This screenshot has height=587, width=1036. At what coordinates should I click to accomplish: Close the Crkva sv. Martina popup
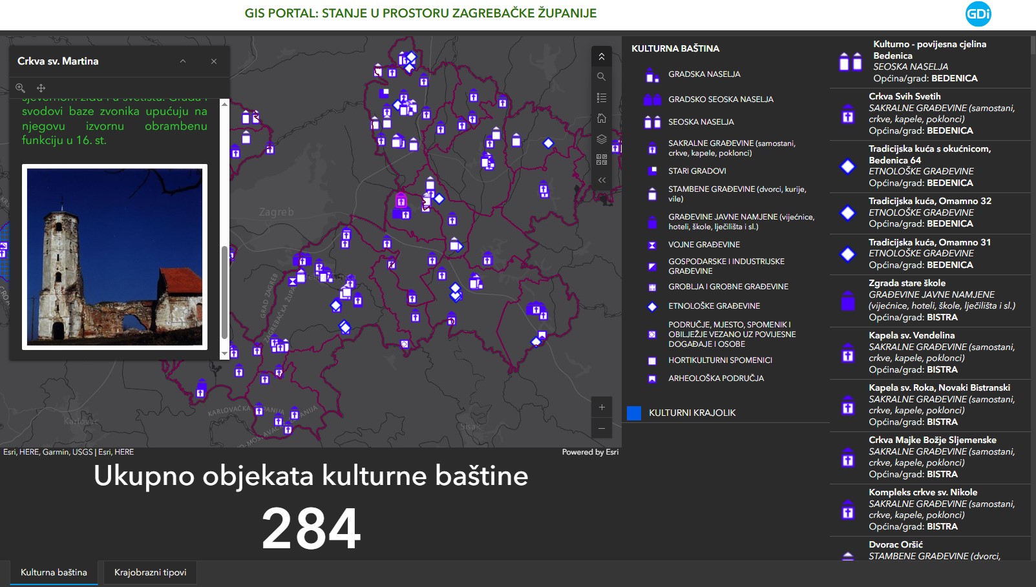pyautogui.click(x=214, y=61)
